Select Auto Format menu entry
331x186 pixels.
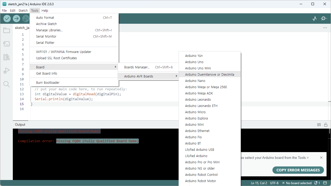74,18
